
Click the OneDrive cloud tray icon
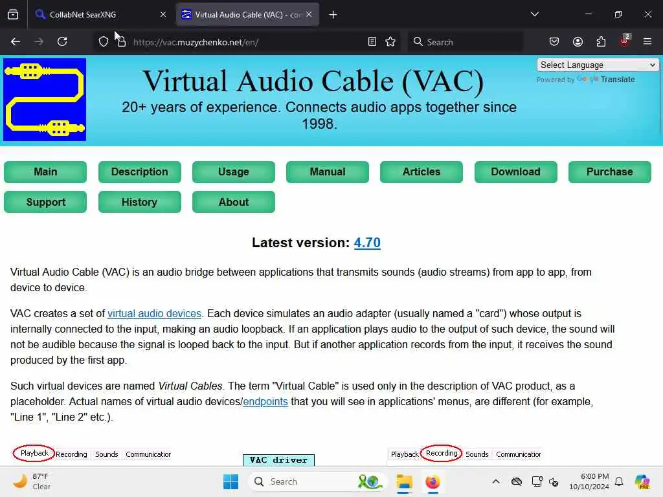tap(517, 481)
